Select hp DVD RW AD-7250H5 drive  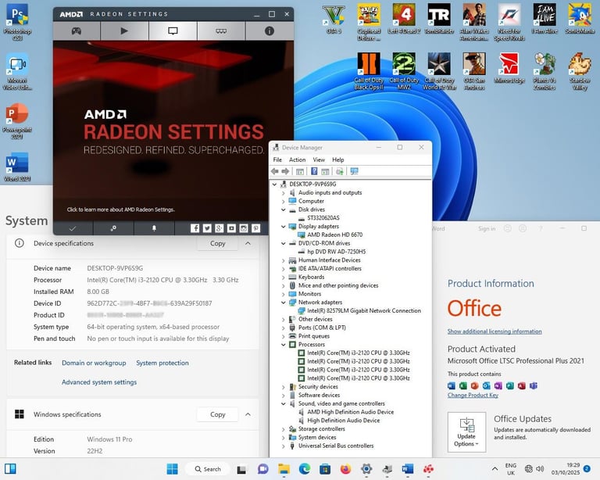pyautogui.click(x=337, y=252)
